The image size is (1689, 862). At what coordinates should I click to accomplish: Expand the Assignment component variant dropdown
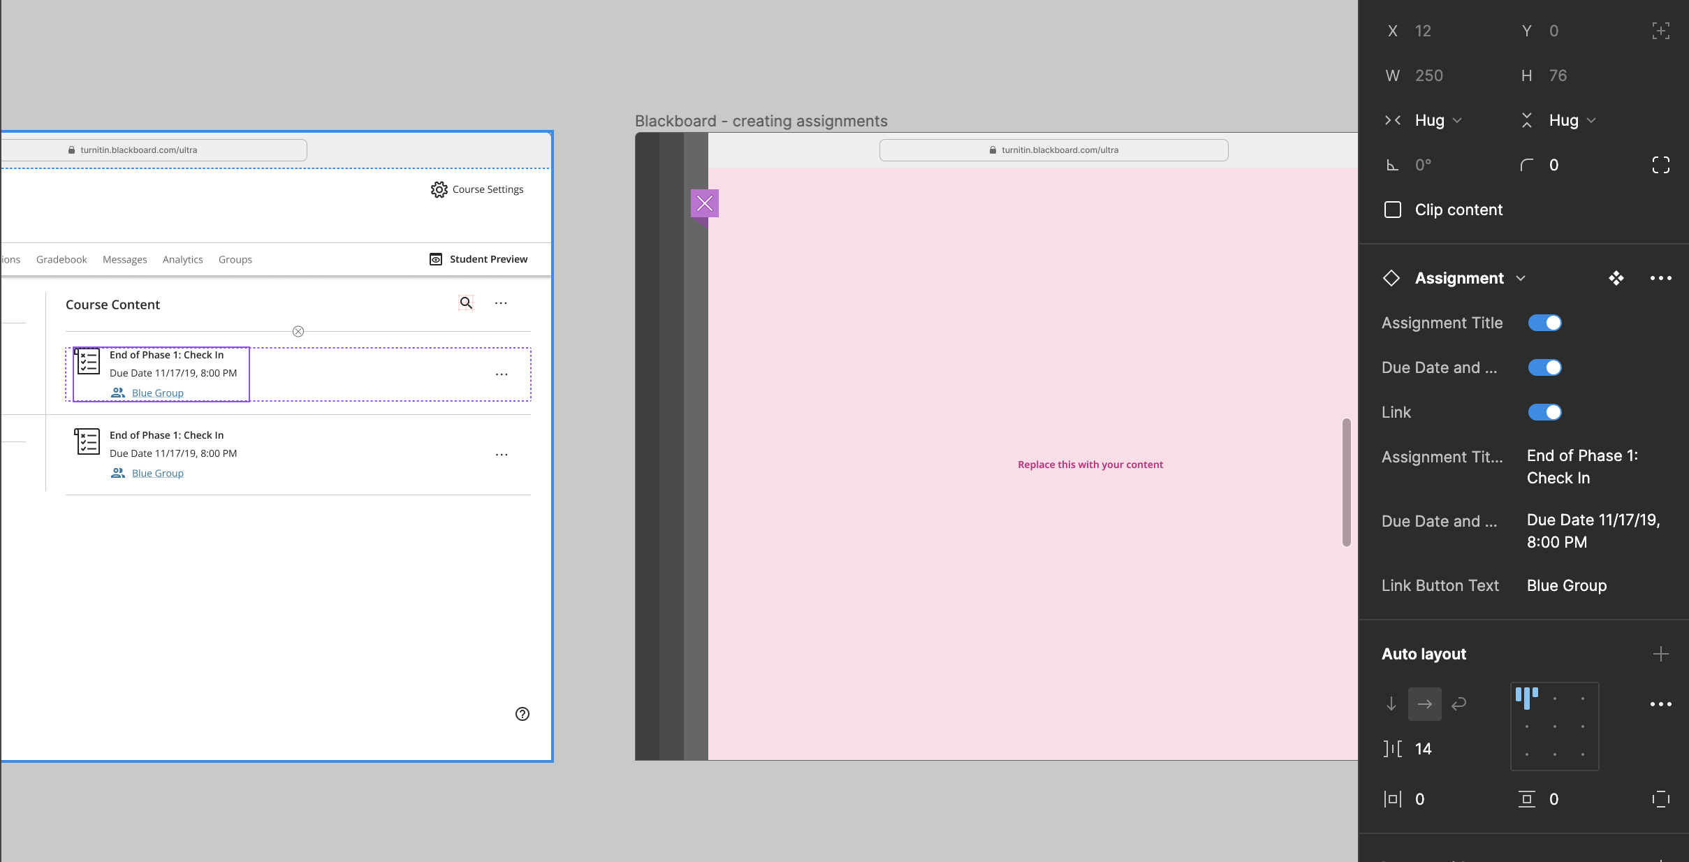1521,278
